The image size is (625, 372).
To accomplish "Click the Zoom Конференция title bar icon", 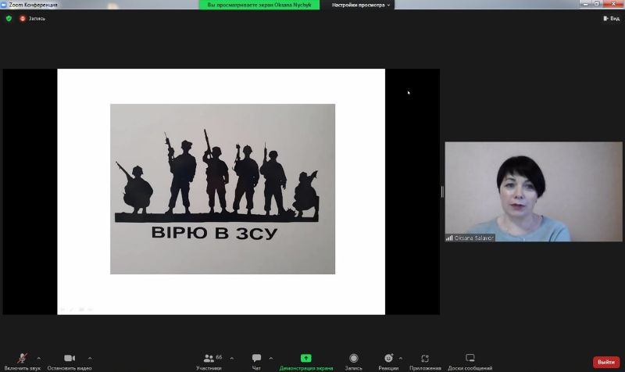I will tap(4, 5).
